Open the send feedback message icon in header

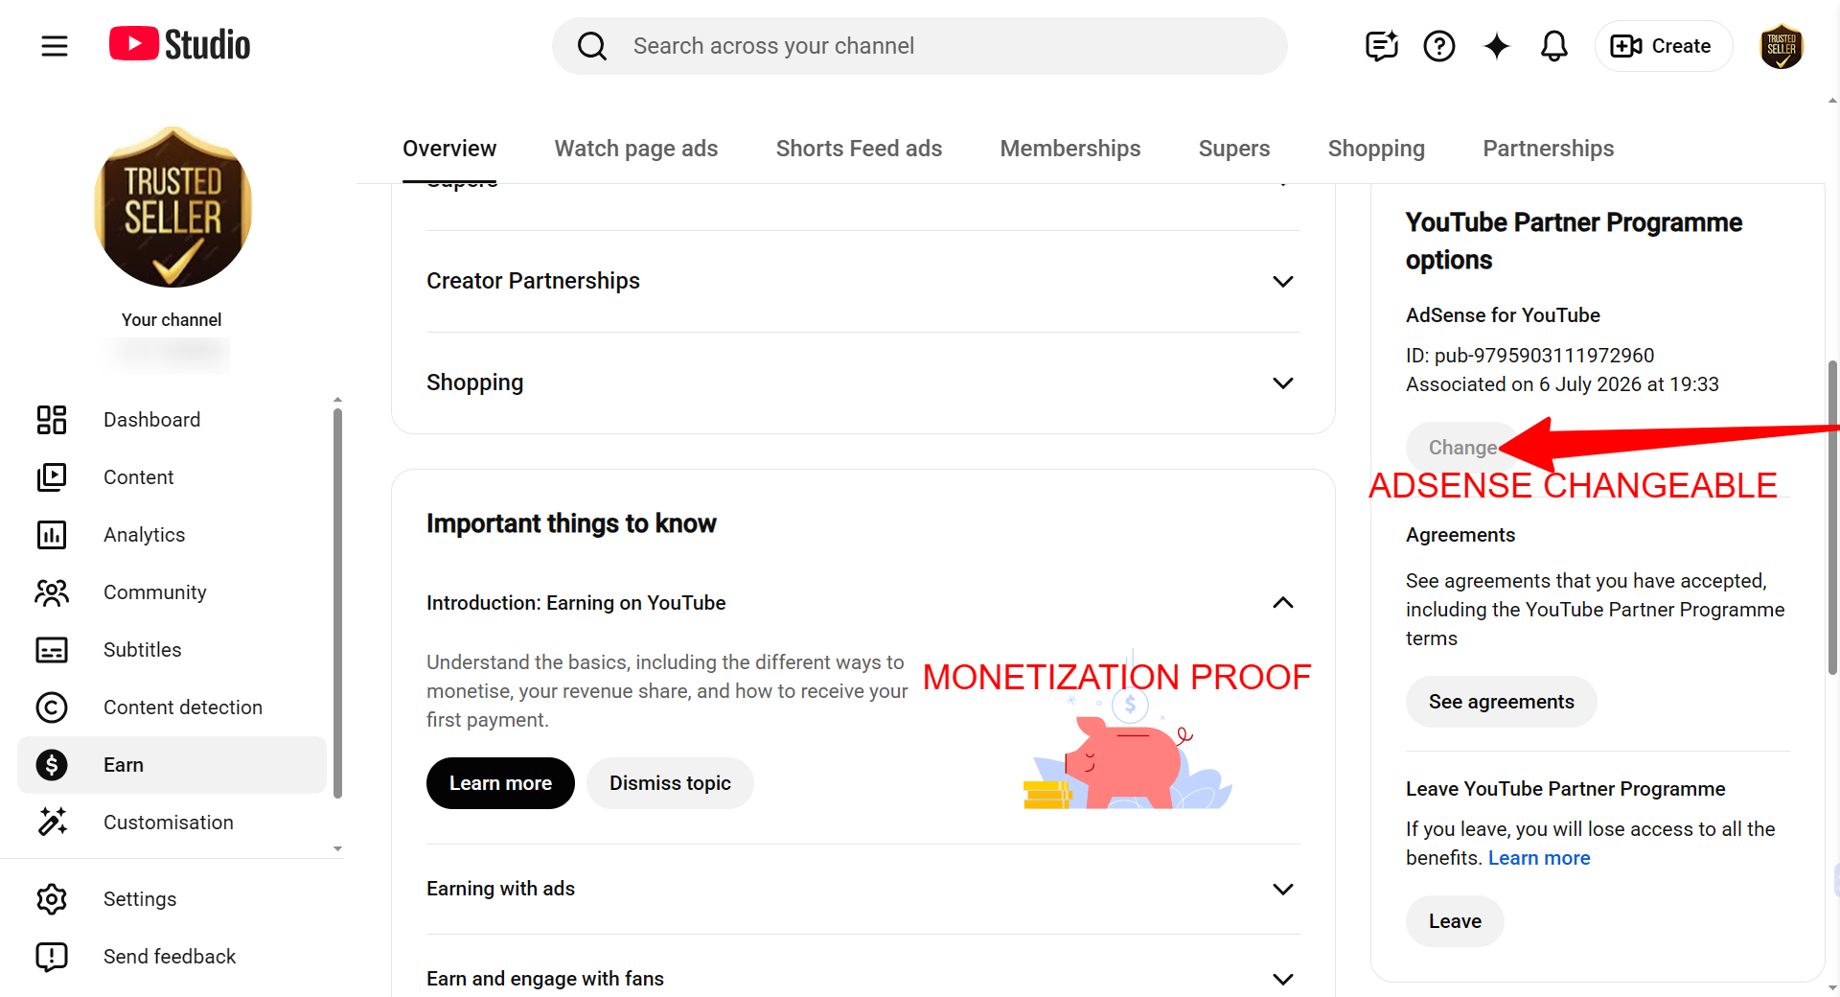pyautogui.click(x=1381, y=46)
